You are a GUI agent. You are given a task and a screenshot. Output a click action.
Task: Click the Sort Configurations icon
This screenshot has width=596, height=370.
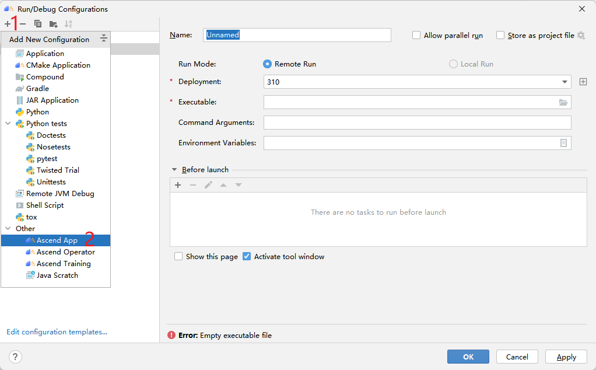68,24
